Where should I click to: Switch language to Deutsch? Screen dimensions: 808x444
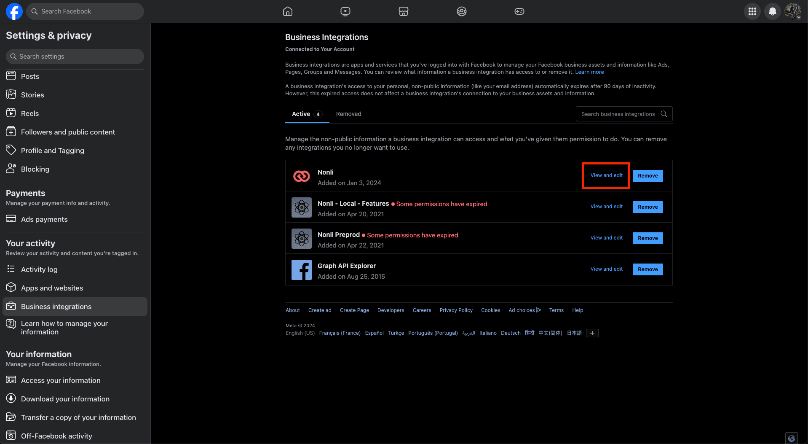[x=511, y=333]
